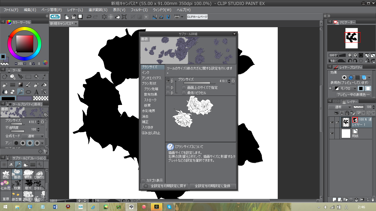Click the Undo arrow in the command bar
This screenshot has width=376, height=211.
89,17
